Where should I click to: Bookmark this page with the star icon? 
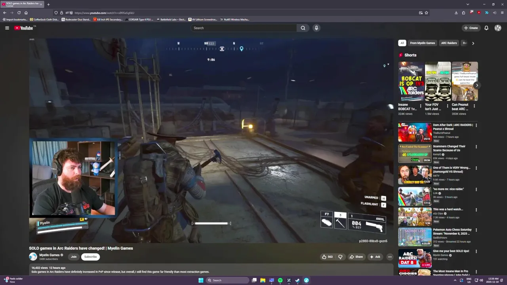click(x=426, y=13)
